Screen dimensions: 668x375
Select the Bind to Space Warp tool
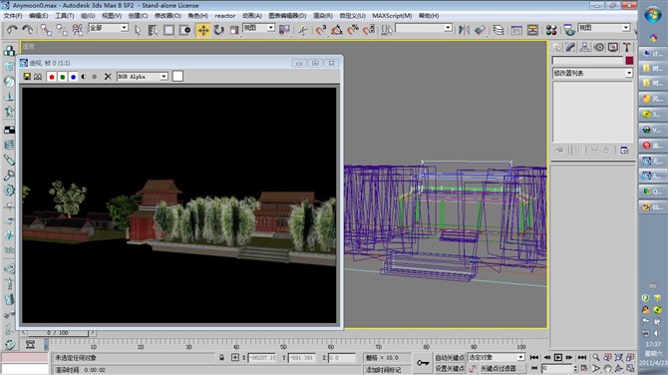(x=78, y=29)
